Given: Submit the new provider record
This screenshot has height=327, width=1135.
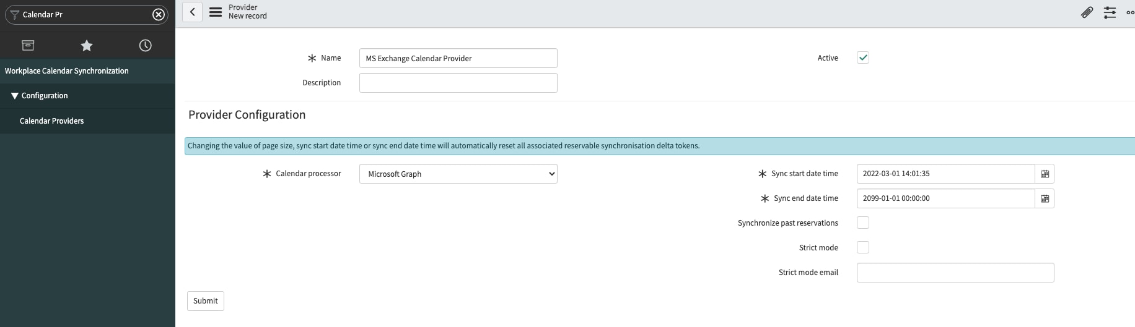Looking at the screenshot, I should (x=206, y=301).
